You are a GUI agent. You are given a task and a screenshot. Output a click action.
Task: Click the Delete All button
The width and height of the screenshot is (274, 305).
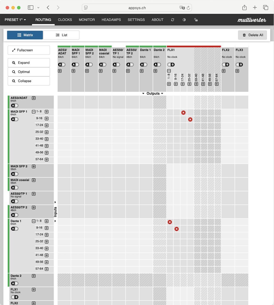click(x=252, y=35)
